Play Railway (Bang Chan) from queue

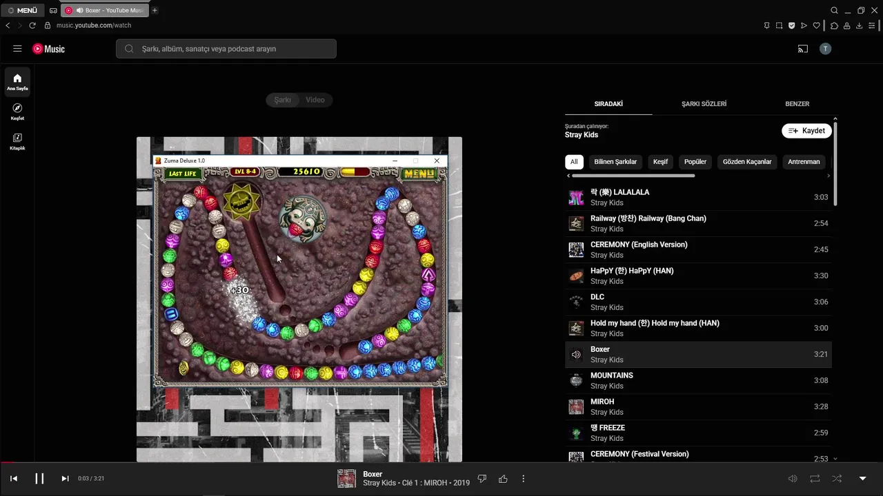coord(698,223)
